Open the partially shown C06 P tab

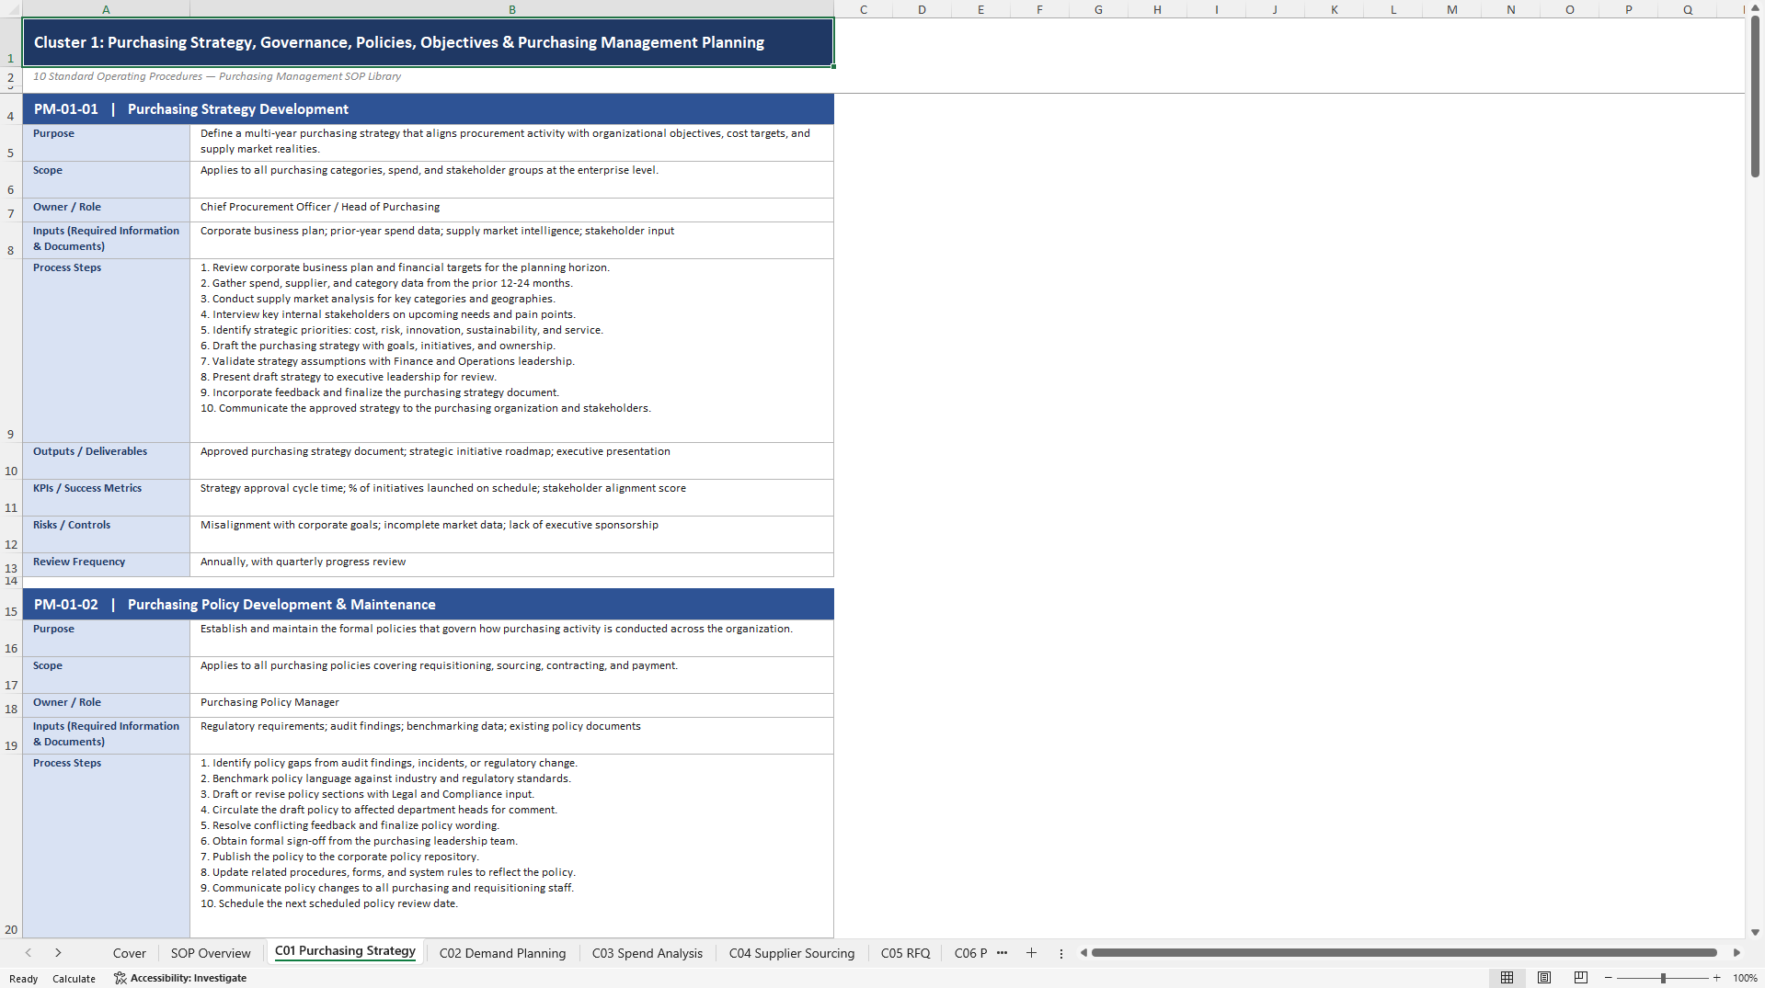(970, 953)
